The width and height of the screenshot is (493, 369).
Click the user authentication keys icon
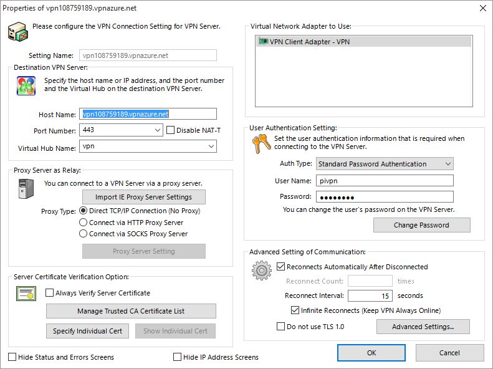[x=260, y=144]
